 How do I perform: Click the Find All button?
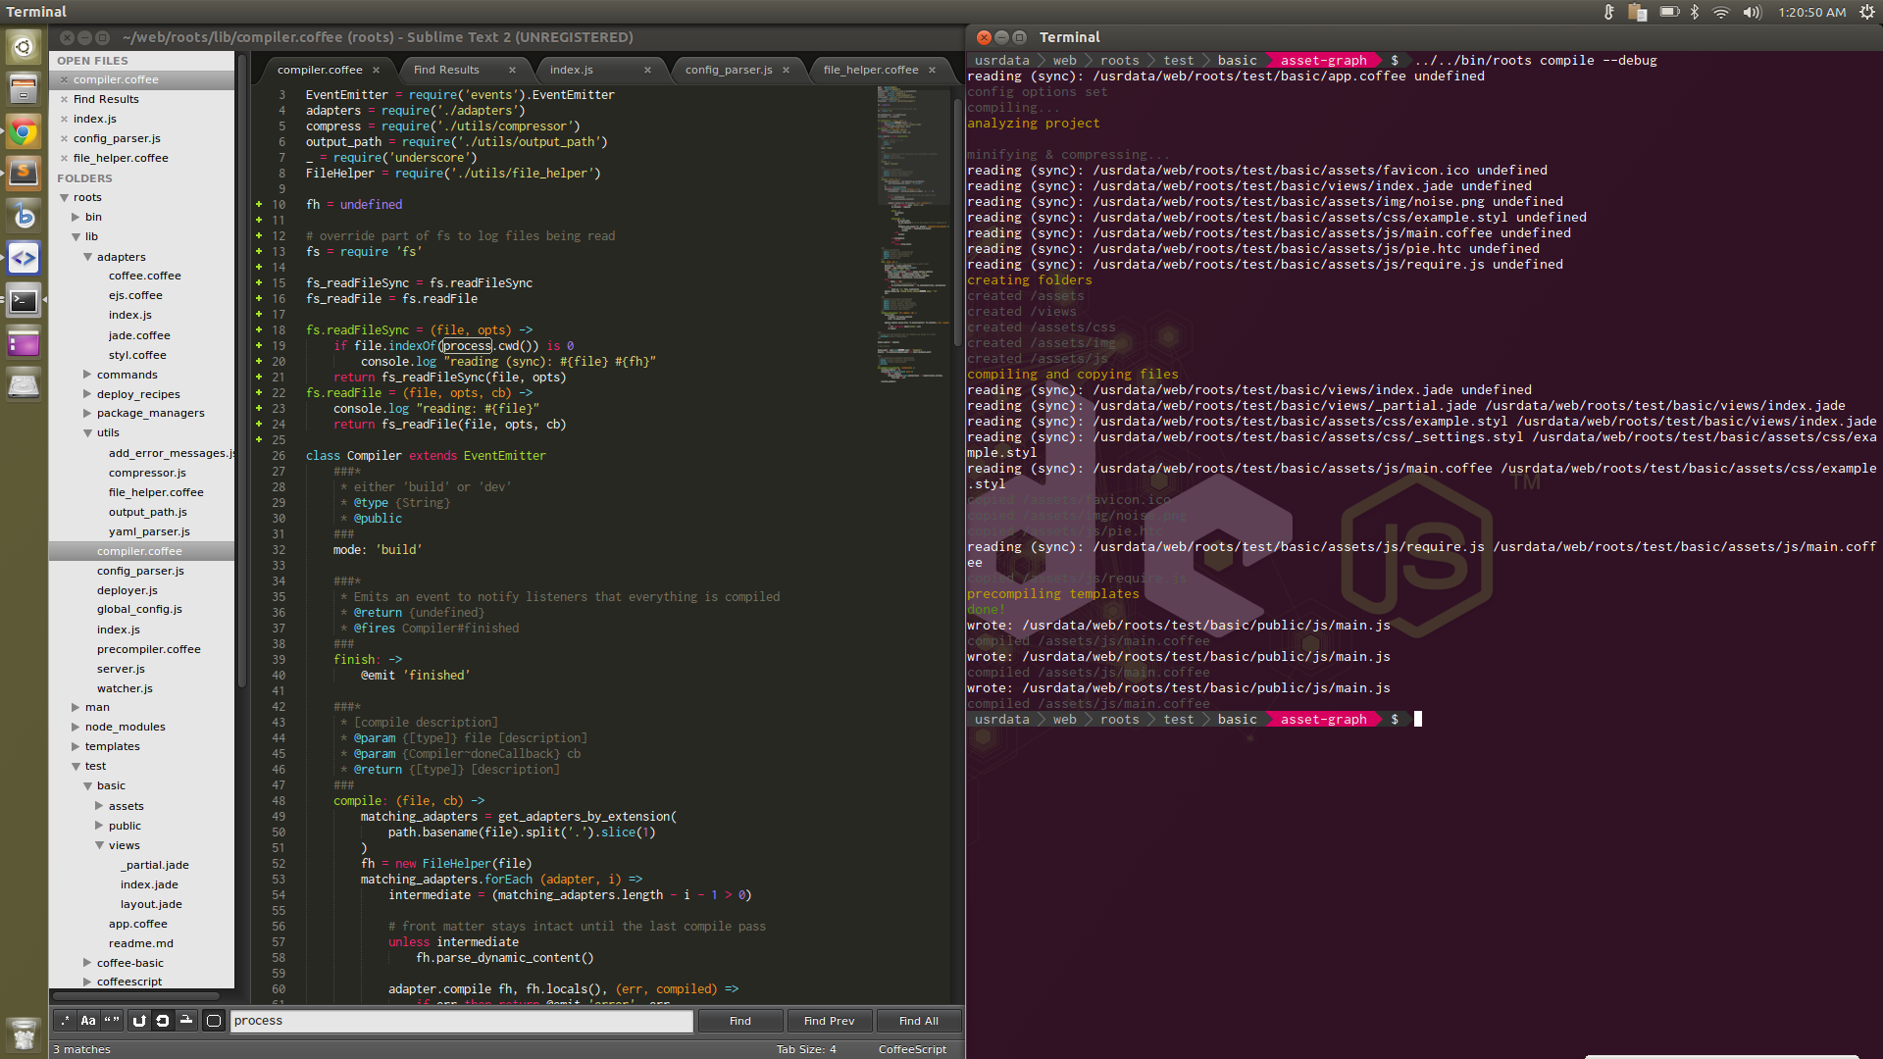[919, 1021]
